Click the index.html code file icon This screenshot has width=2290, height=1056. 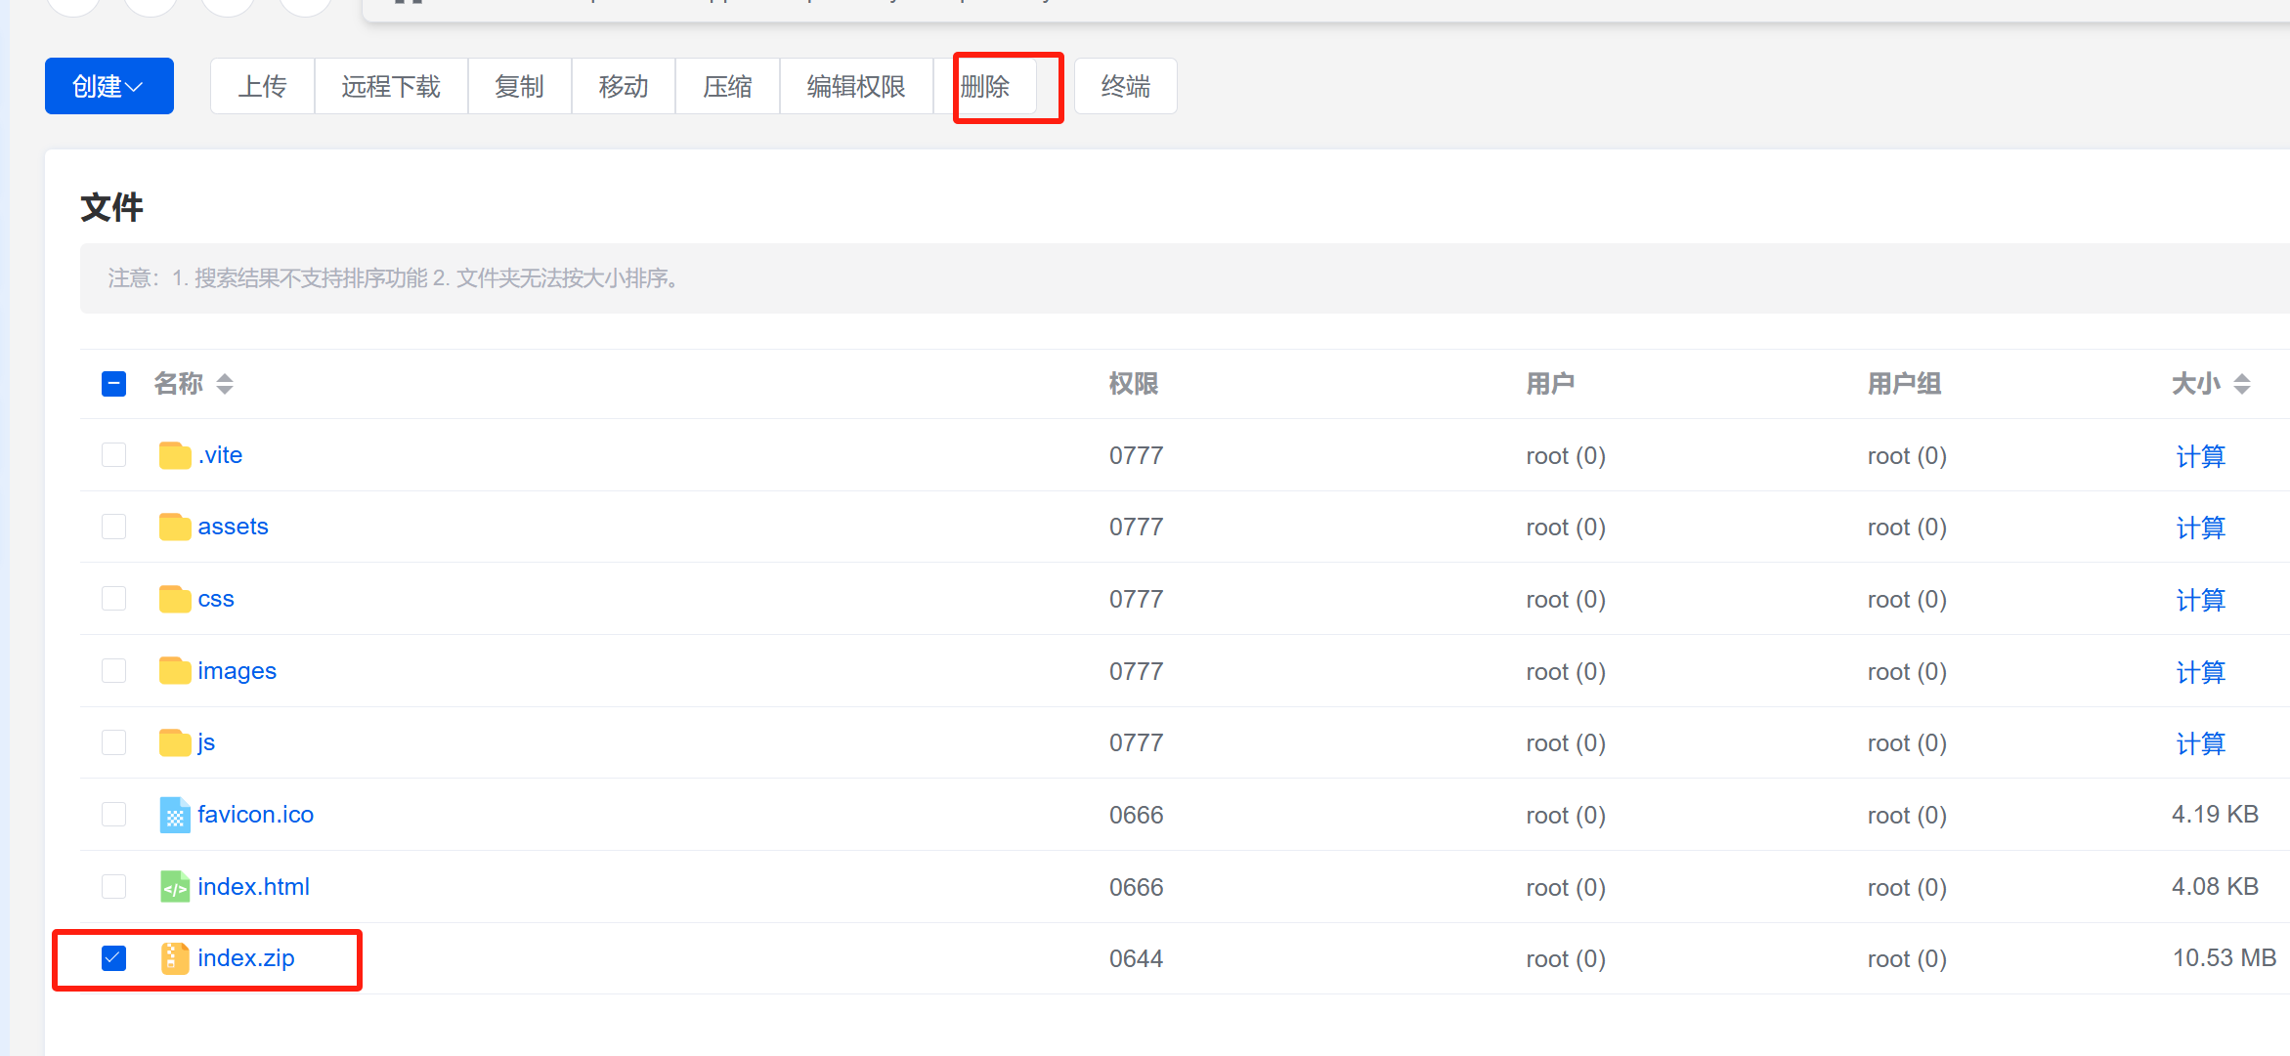click(x=174, y=887)
